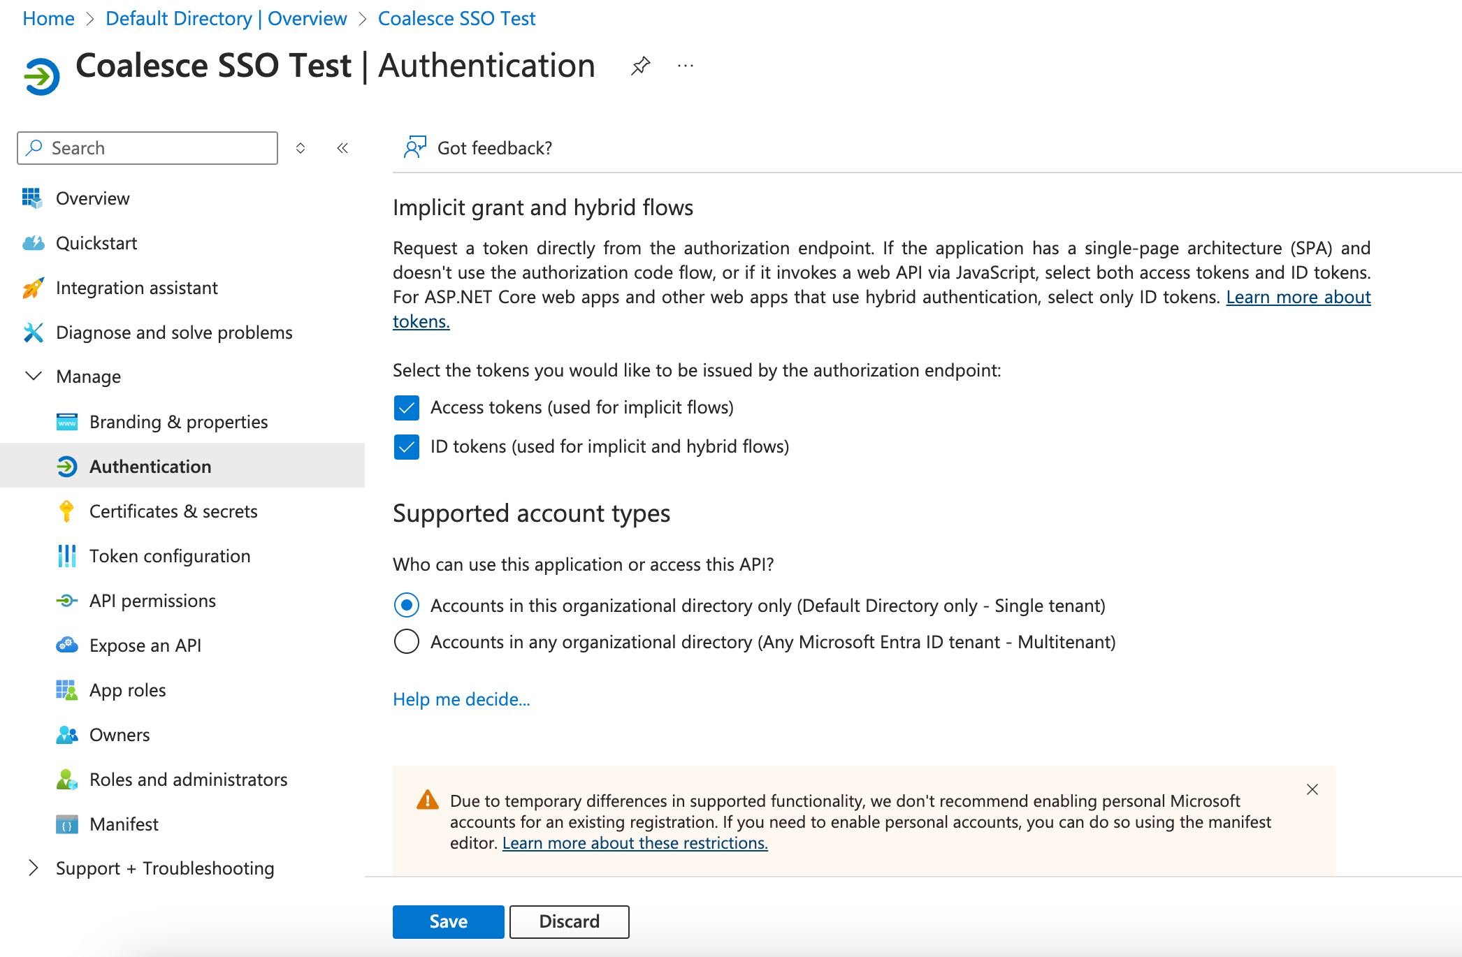Select single tenant organizational directory option
This screenshot has width=1462, height=957.
coord(407,605)
